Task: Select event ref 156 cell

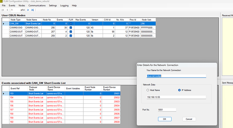Action: (x=19, y=106)
